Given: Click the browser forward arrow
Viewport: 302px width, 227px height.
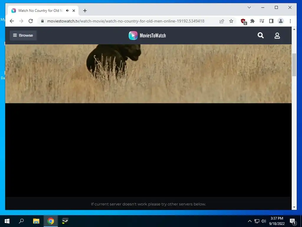Looking at the screenshot, I should tap(21, 21).
